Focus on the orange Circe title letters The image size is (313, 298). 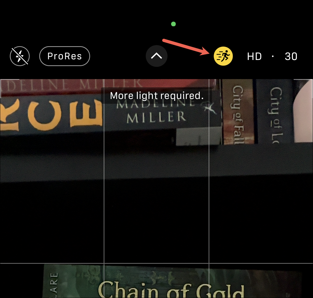[51, 115]
